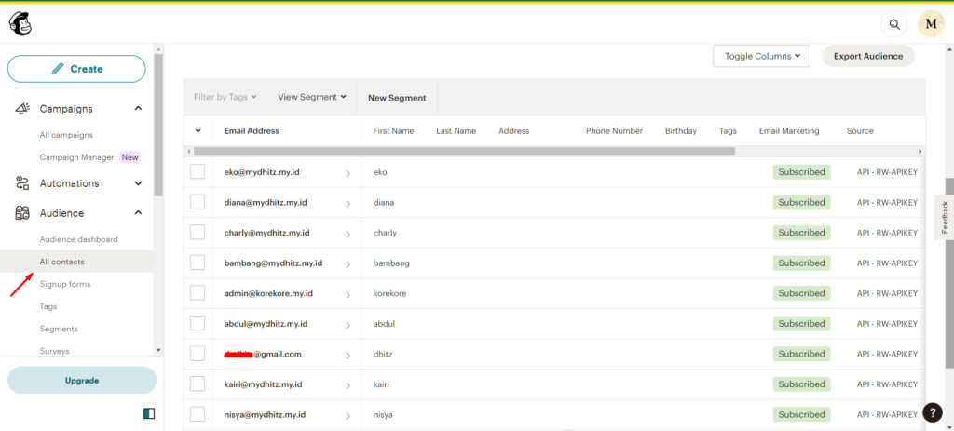Viewport: 954px width, 431px height.
Task: Go to Signup forms in sidebar
Action: (65, 284)
